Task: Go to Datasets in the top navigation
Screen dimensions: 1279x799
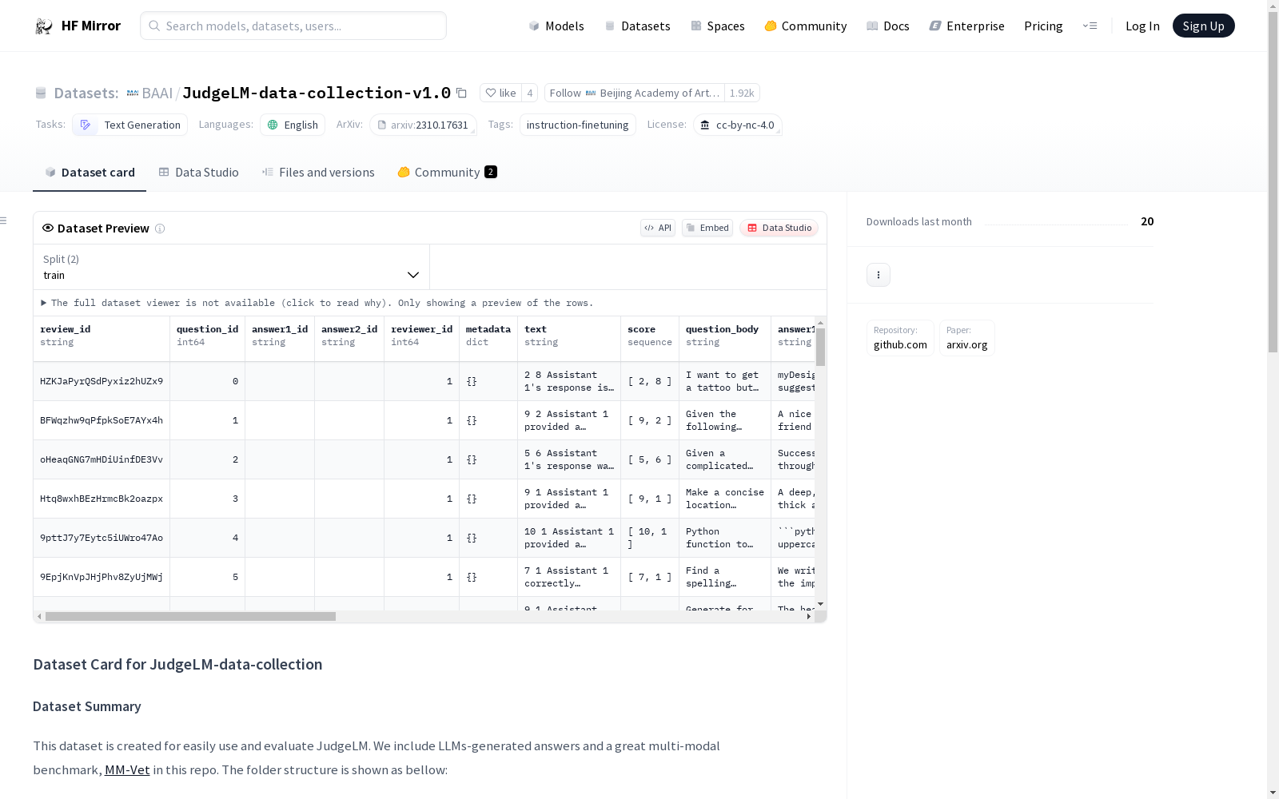Action: (637, 26)
